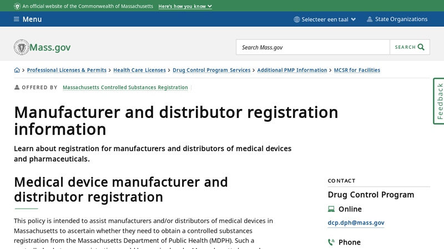This screenshot has height=249, width=444.
Task: Open MCSR for Facilities breadcrumb
Action: tap(357, 70)
